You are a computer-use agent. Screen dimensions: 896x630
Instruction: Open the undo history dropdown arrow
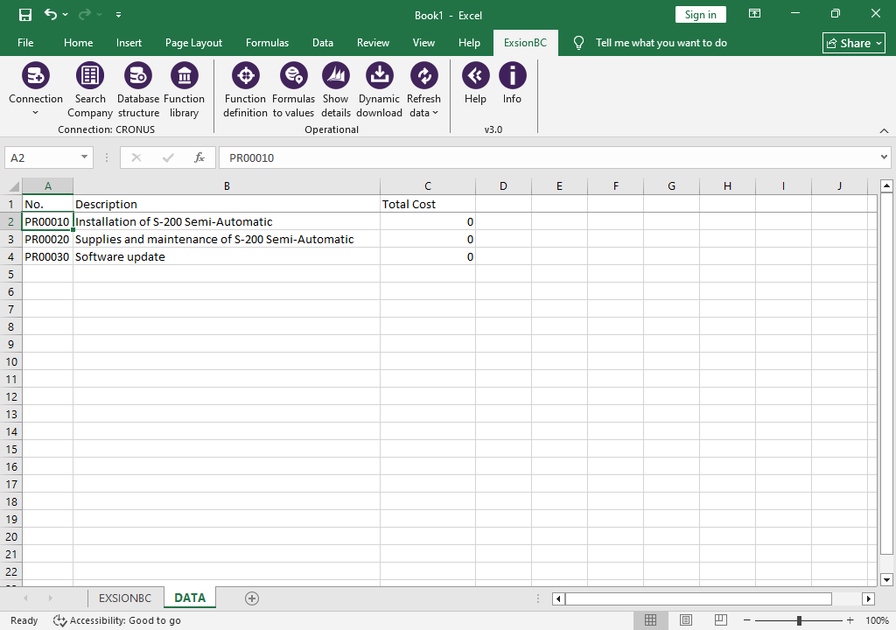[x=65, y=14]
